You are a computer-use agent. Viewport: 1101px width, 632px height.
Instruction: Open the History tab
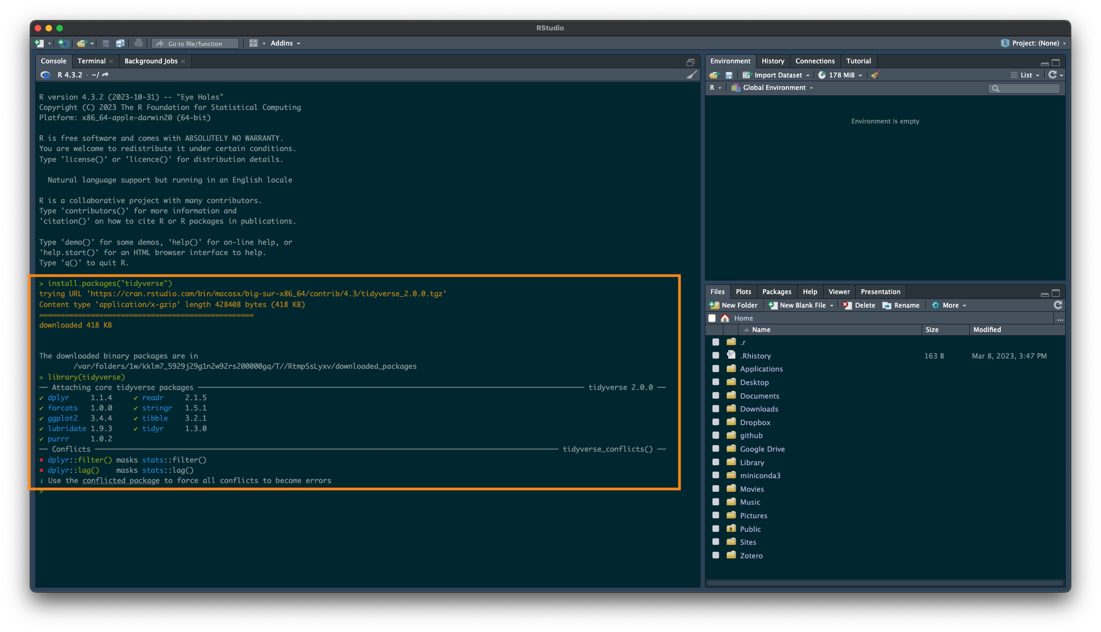coord(773,61)
